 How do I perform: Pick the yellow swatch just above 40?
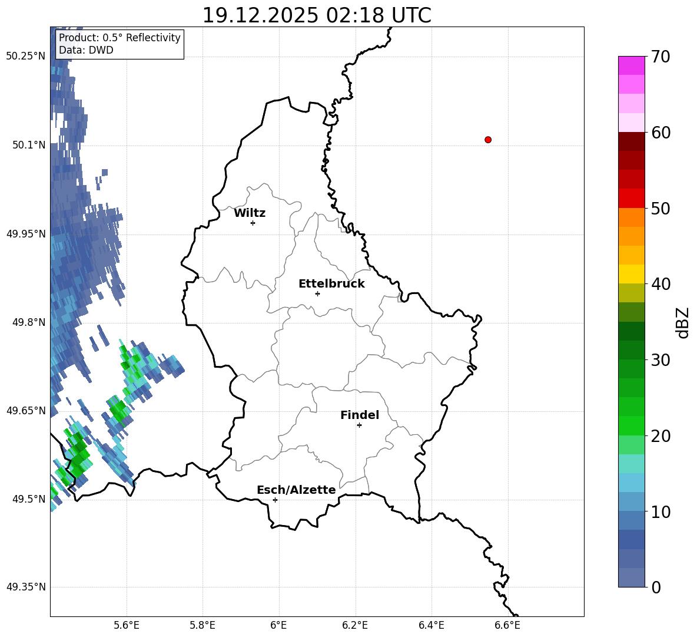pos(631,274)
